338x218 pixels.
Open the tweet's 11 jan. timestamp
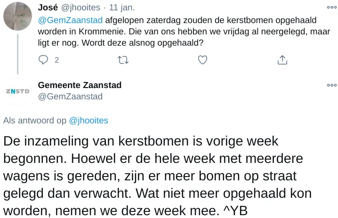[x=121, y=8]
